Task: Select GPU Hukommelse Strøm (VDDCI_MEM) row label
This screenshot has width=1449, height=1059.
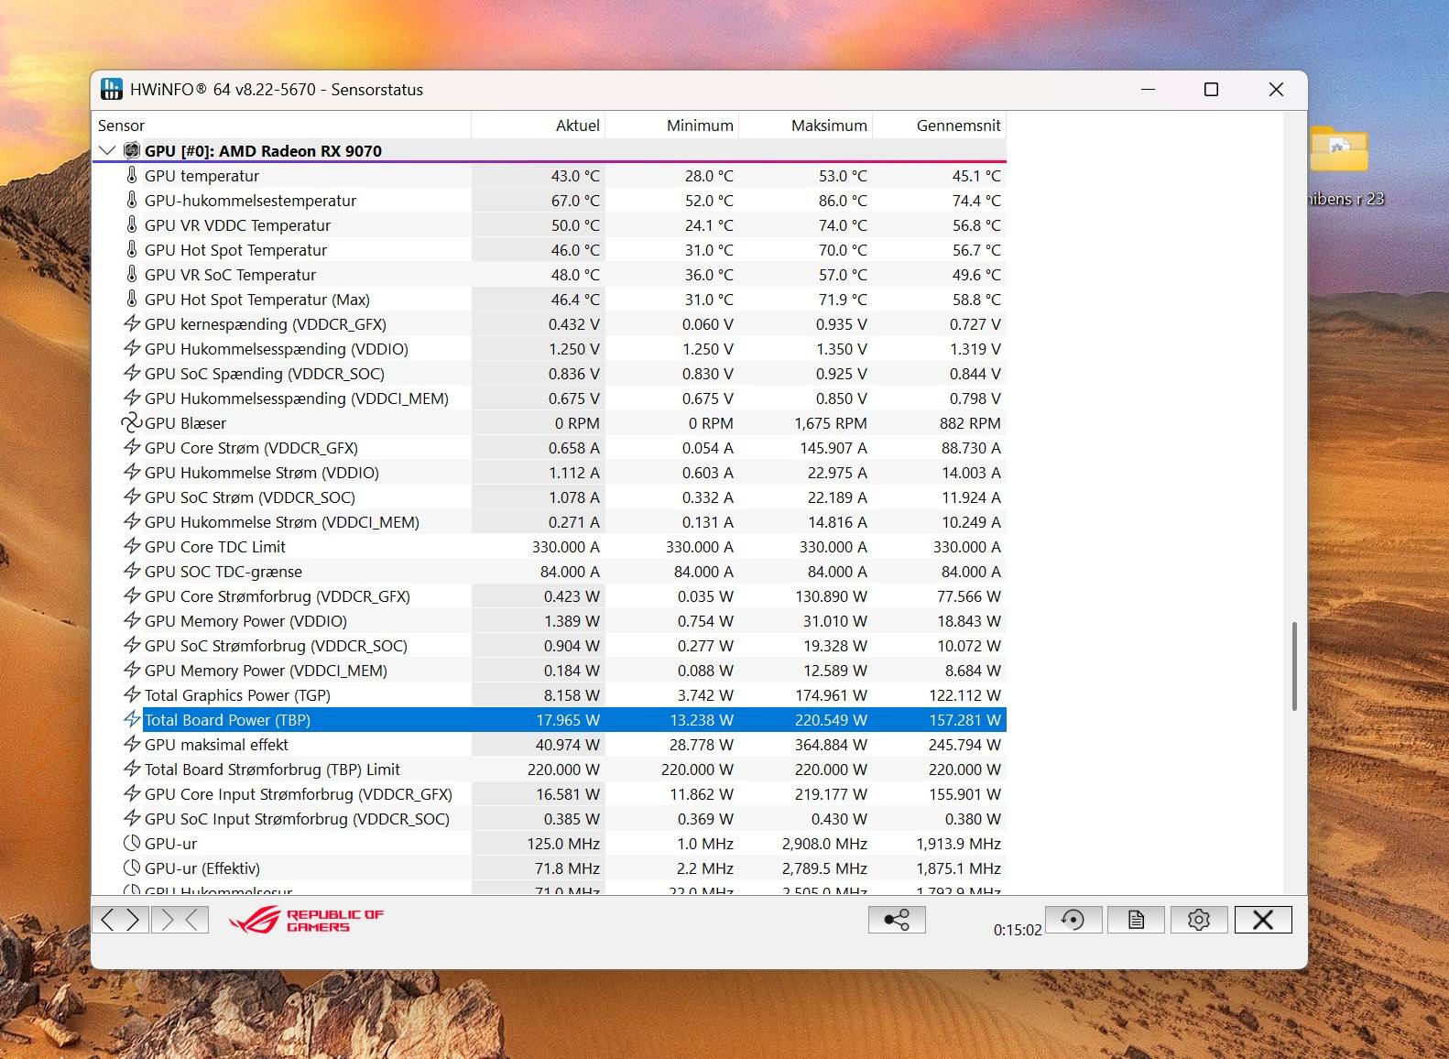Action: click(282, 521)
